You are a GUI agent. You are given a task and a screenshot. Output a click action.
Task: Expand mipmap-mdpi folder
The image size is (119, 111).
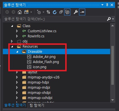point(17,88)
